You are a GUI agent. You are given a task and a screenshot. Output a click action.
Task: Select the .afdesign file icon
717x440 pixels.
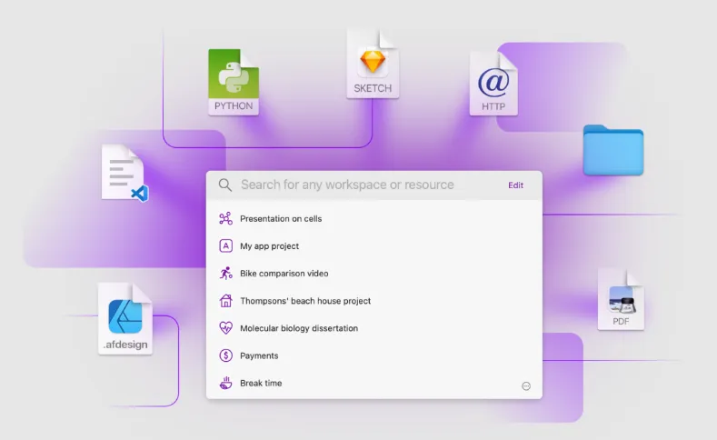click(x=124, y=319)
